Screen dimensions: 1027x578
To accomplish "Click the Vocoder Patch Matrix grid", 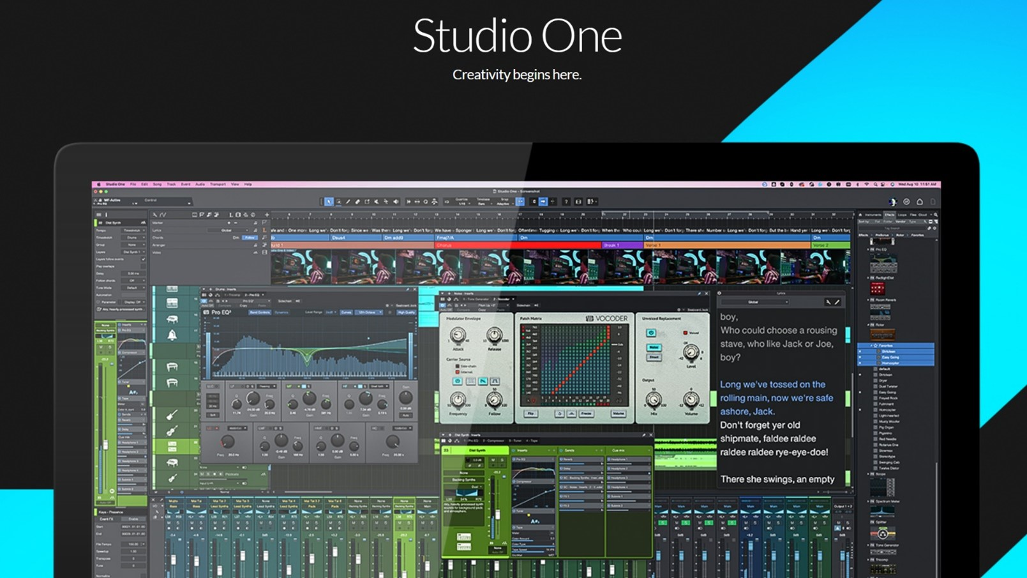I will (x=575, y=360).
